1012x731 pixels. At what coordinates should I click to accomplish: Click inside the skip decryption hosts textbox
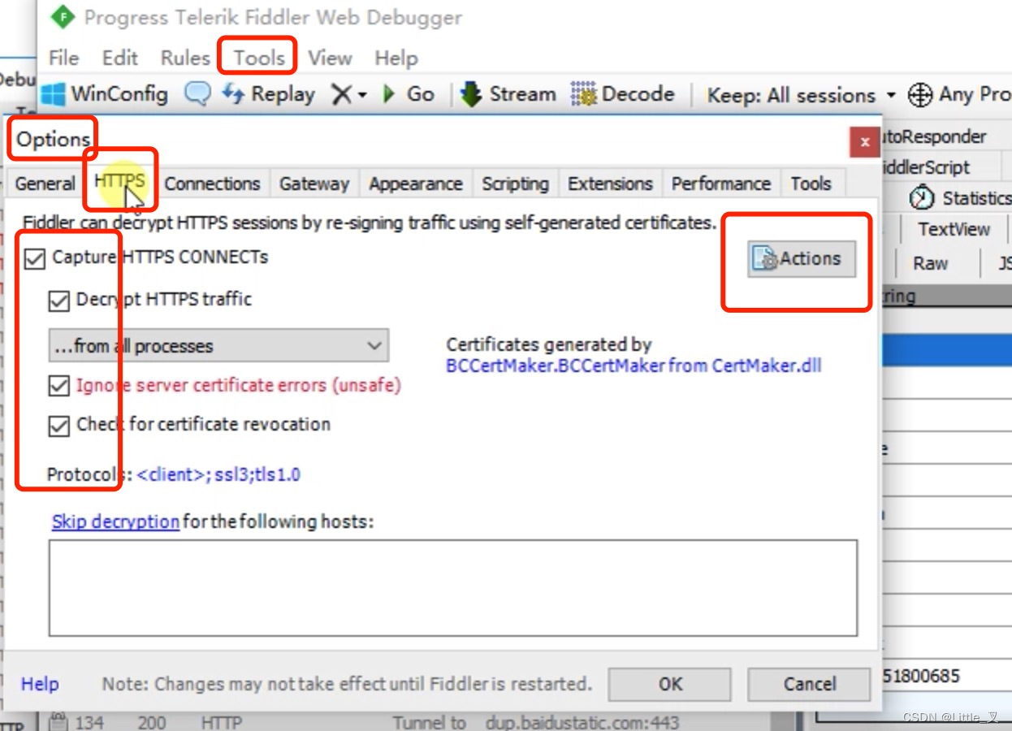tap(453, 588)
